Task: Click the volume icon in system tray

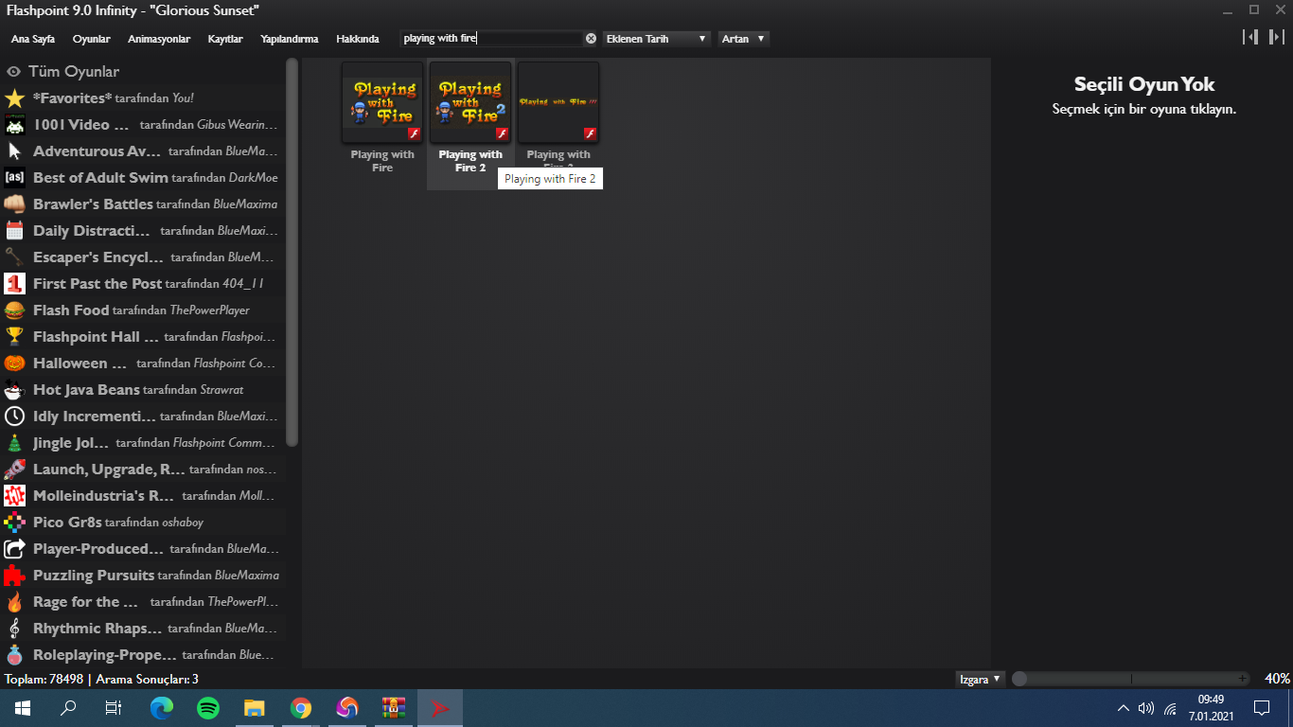Action: (1146, 708)
